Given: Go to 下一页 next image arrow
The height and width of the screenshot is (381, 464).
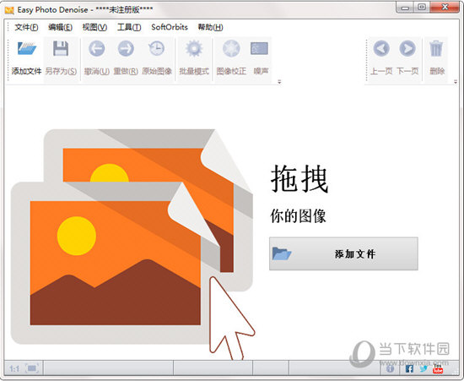Looking at the screenshot, I should (x=407, y=49).
